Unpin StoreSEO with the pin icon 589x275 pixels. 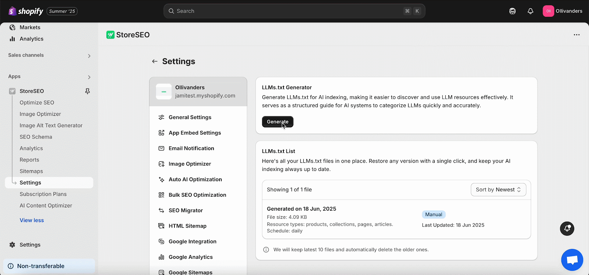tap(87, 91)
